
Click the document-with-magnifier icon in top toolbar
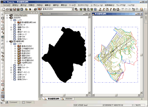point(88,9)
